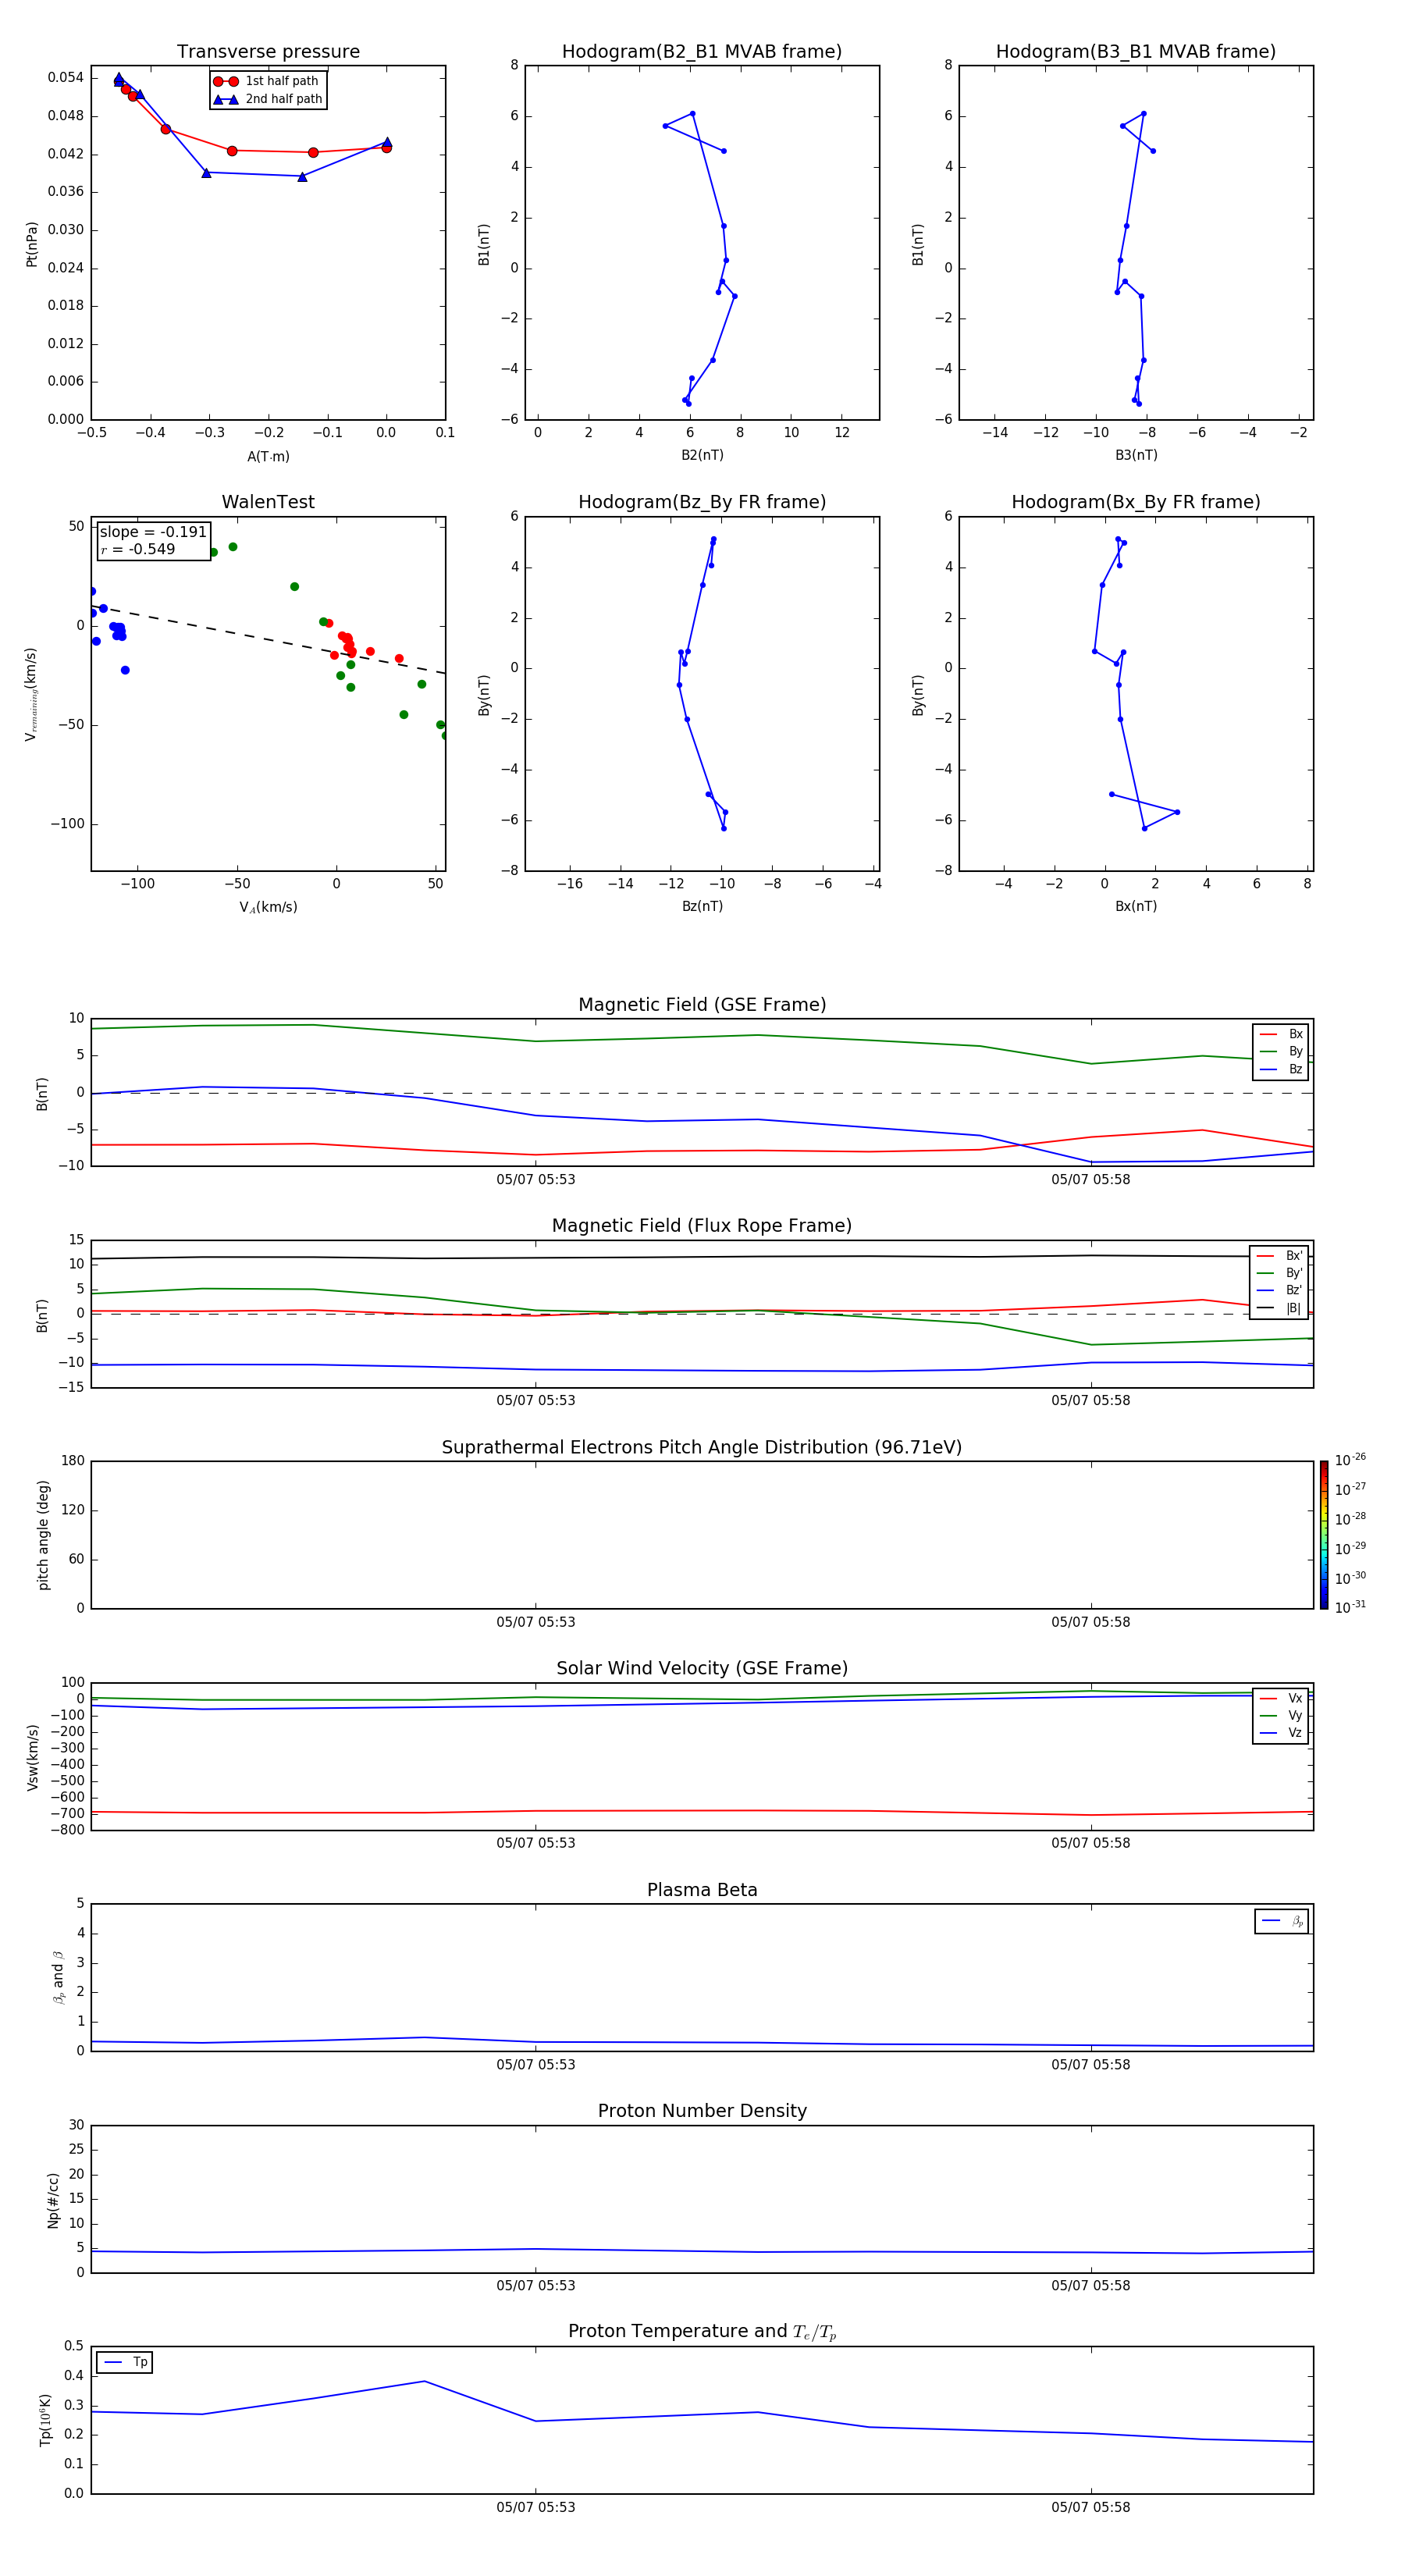The image size is (1405, 2576).
Task: Click the 'r = -0.549' annotation
Action: pyautogui.click(x=138, y=549)
